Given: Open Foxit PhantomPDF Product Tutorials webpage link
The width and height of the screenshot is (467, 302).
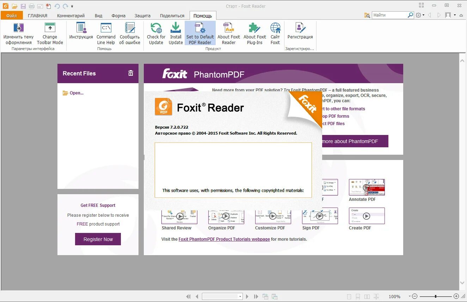Looking at the screenshot, I should (224, 239).
